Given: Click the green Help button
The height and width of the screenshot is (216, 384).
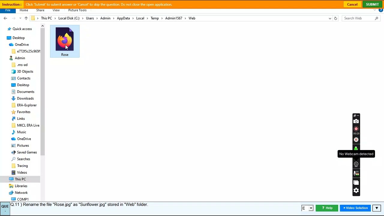Looking at the screenshot, I should (327, 208).
